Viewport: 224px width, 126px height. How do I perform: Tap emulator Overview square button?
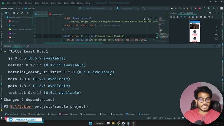click(197, 17)
